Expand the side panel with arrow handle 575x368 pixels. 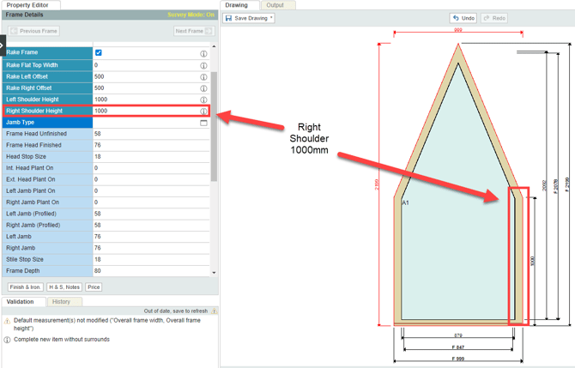tap(3, 48)
